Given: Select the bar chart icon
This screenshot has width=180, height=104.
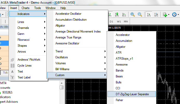Looking at the screenshot, I should [110, 14].
